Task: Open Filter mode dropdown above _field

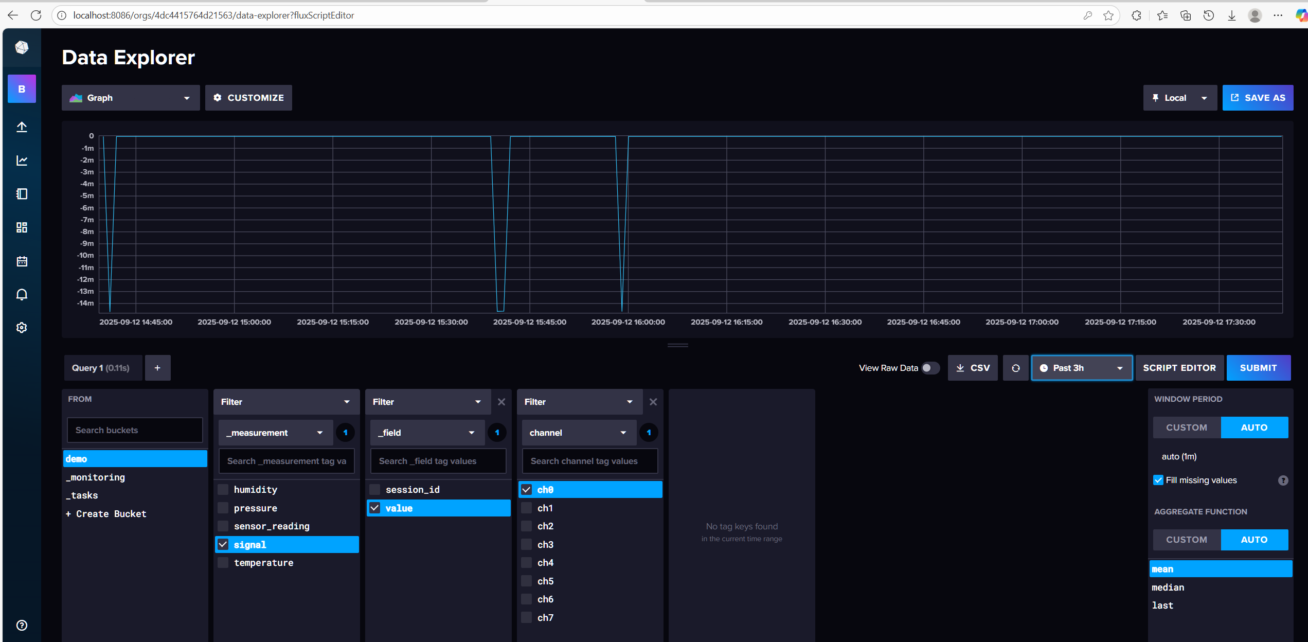Action: 428,402
